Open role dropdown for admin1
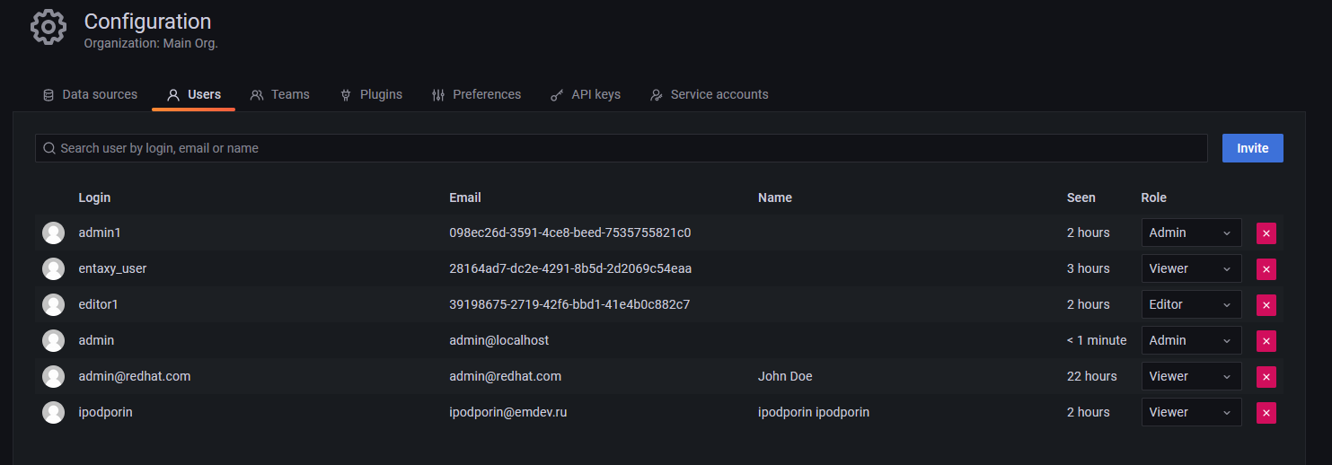 click(x=1190, y=233)
